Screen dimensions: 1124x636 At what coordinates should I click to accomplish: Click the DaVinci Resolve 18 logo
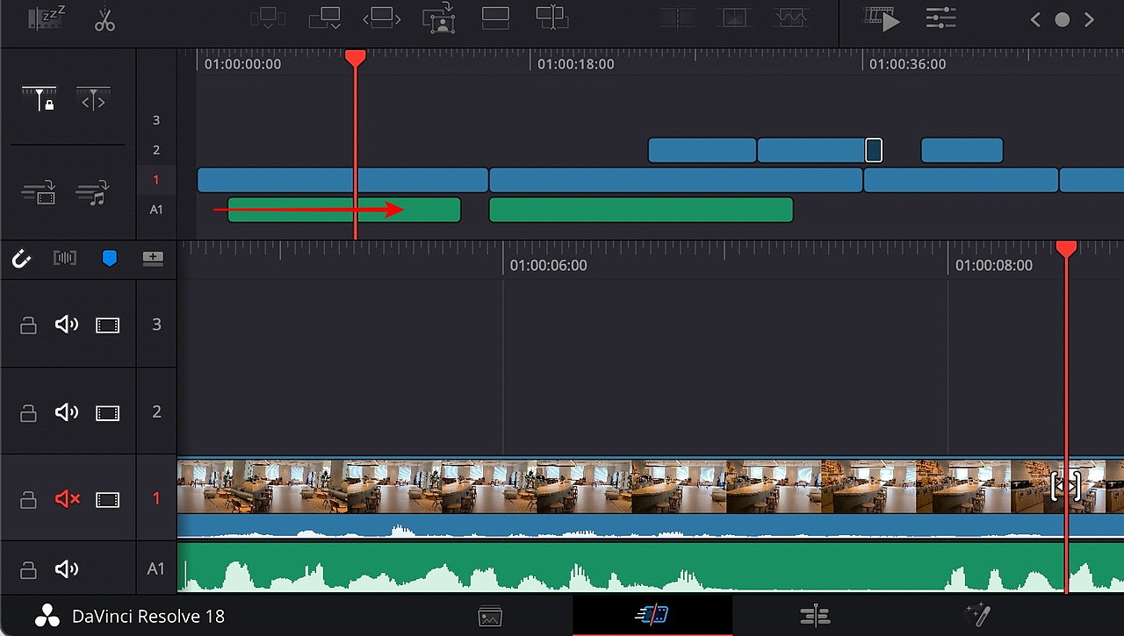pos(48,616)
